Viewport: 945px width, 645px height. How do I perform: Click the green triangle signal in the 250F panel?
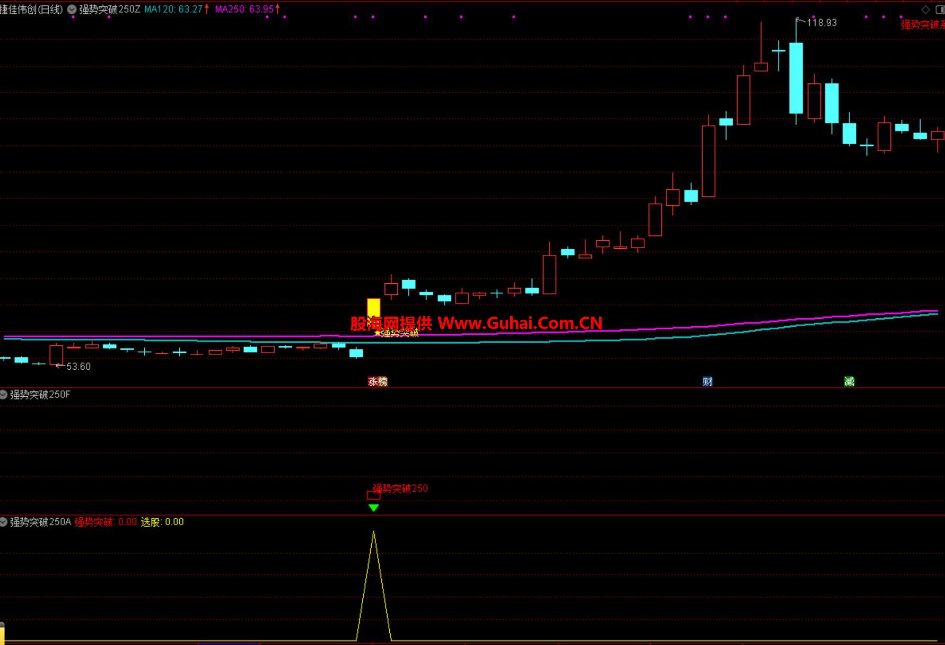point(373,508)
